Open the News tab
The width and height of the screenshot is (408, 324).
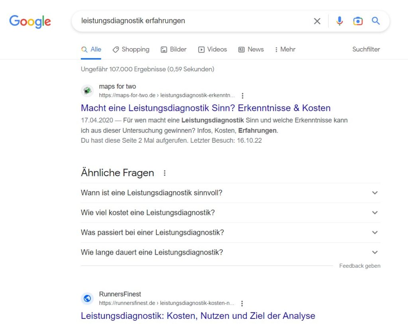pyautogui.click(x=251, y=49)
